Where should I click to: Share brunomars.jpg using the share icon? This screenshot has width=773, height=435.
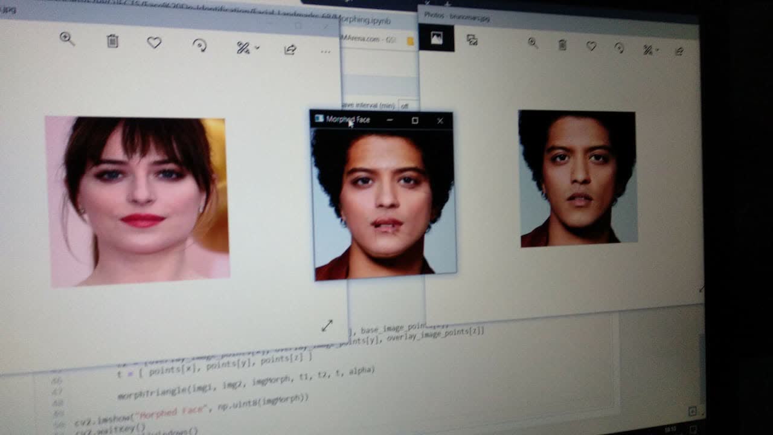pyautogui.click(x=679, y=51)
